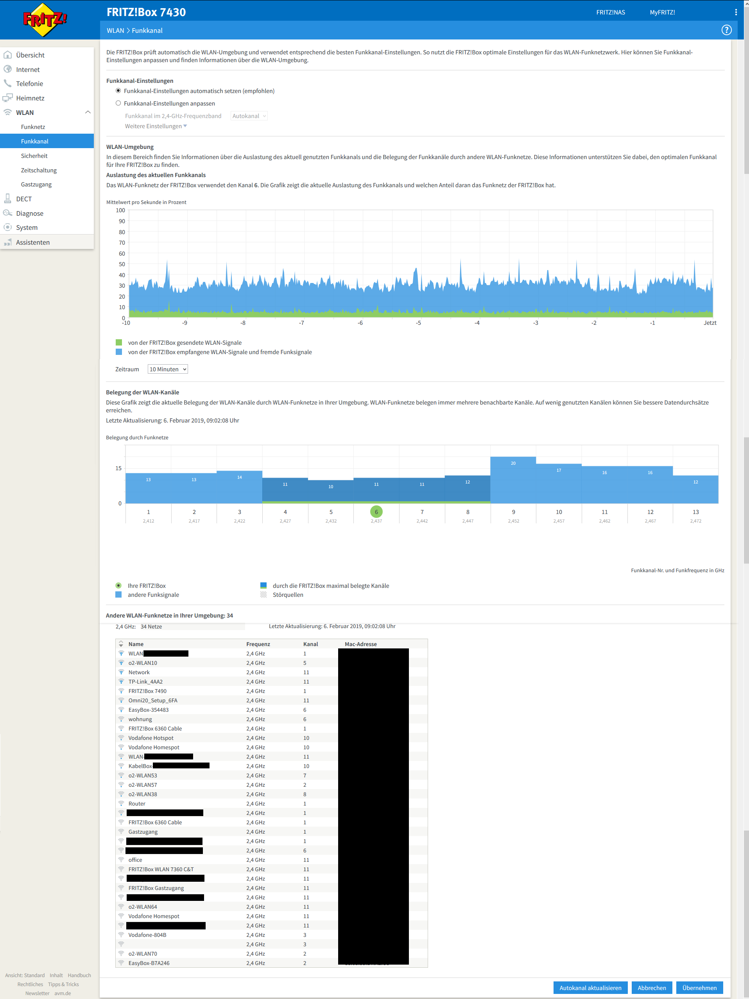The image size is (749, 999).
Task: Open Zeitschaltung submenu item
Action: 39,170
